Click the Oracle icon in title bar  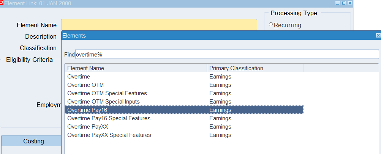[x=2, y=3]
